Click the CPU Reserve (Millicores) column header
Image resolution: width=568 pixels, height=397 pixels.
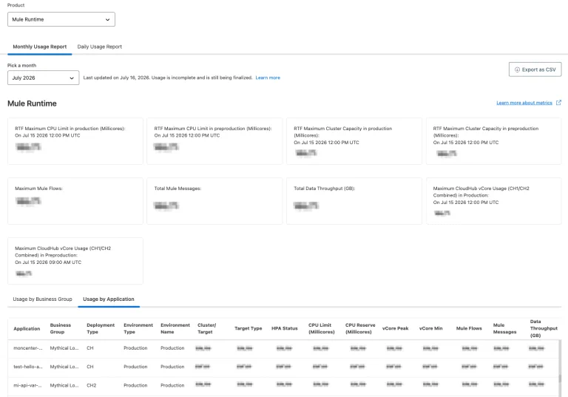(x=360, y=328)
